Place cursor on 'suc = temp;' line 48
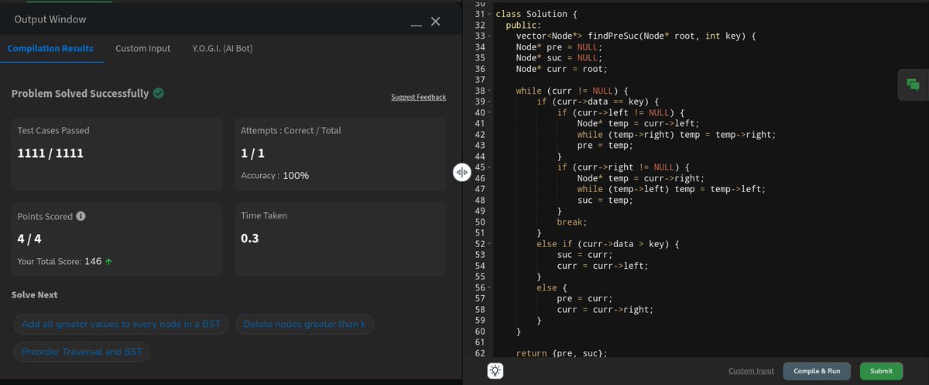The width and height of the screenshot is (929, 385). point(605,201)
